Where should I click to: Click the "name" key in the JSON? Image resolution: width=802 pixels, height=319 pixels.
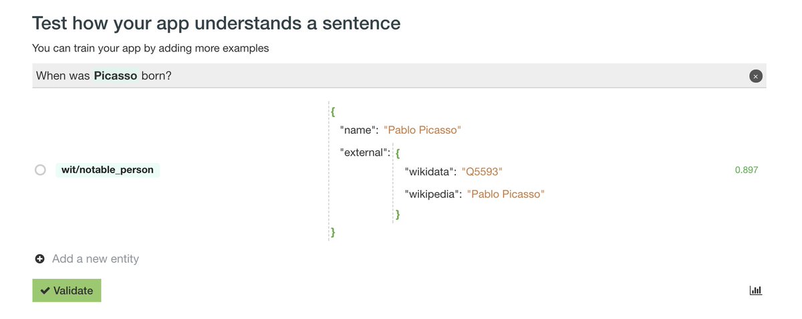click(358, 130)
